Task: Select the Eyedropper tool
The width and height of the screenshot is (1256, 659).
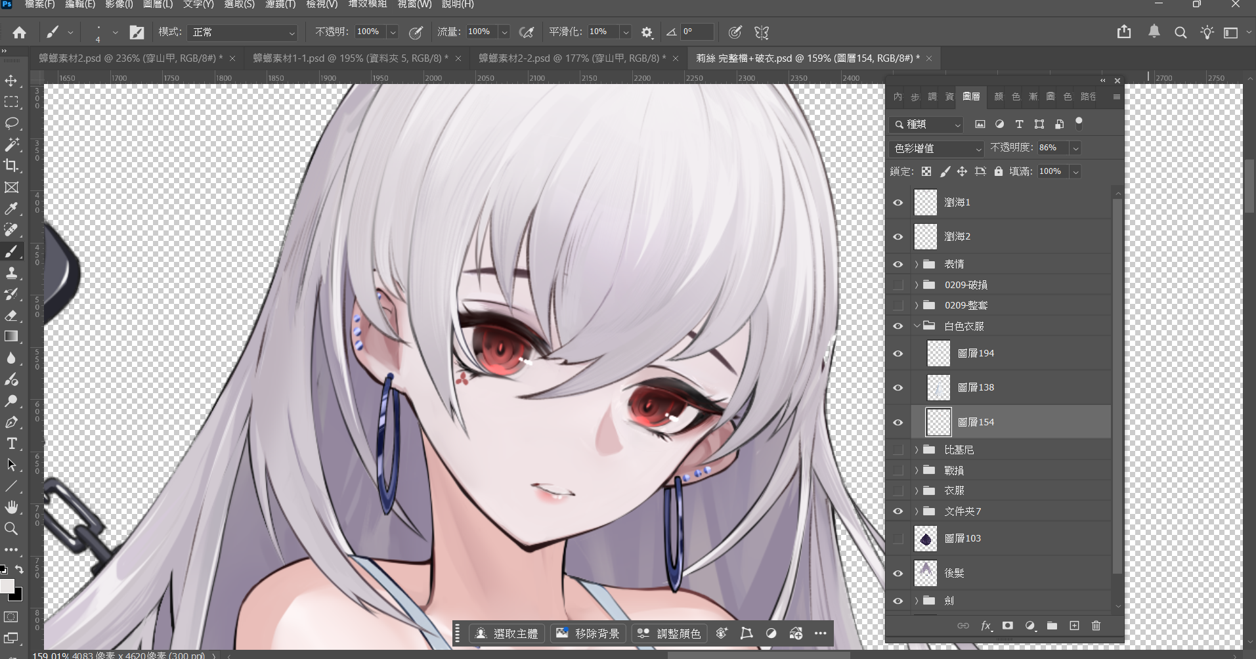Action: 11,209
